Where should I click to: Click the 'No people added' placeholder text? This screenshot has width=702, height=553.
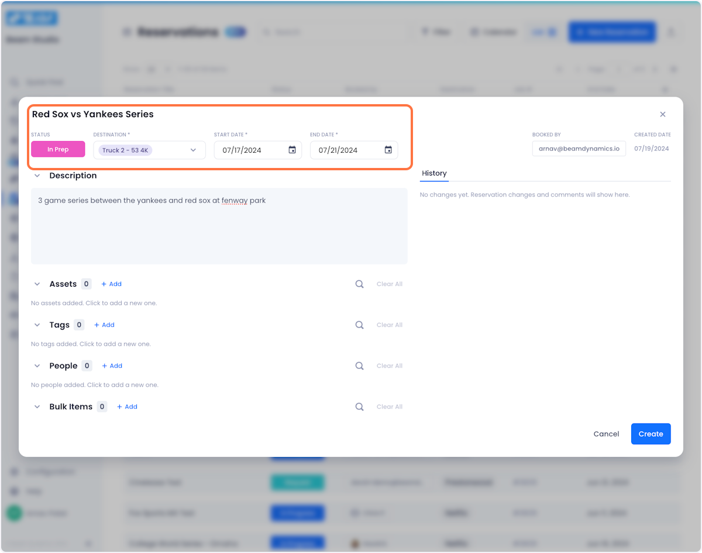(x=95, y=385)
